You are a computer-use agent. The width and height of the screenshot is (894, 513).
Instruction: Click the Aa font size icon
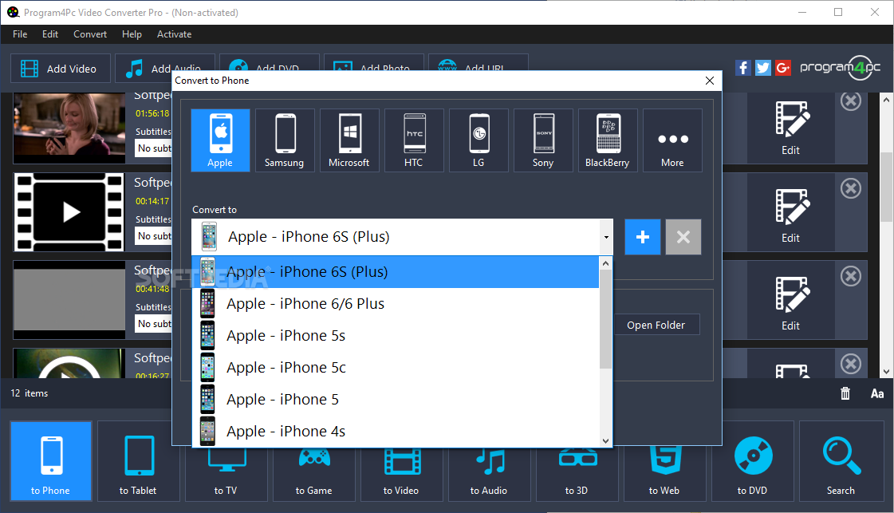pyautogui.click(x=877, y=393)
